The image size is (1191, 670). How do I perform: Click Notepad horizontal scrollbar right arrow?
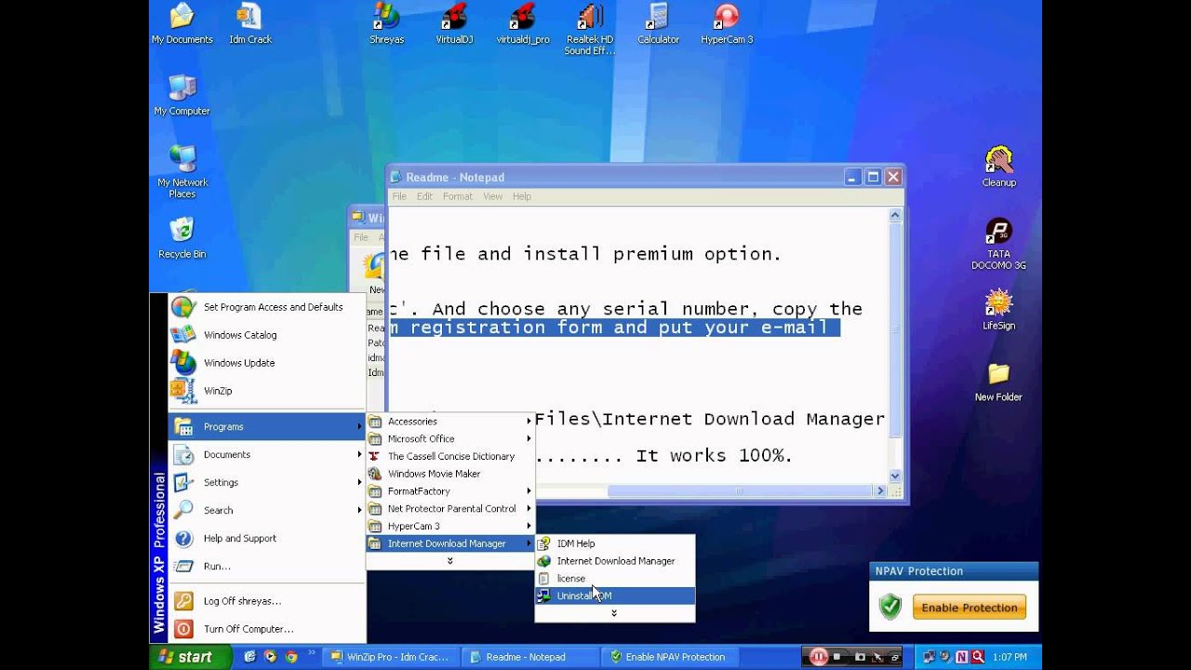[x=880, y=490]
